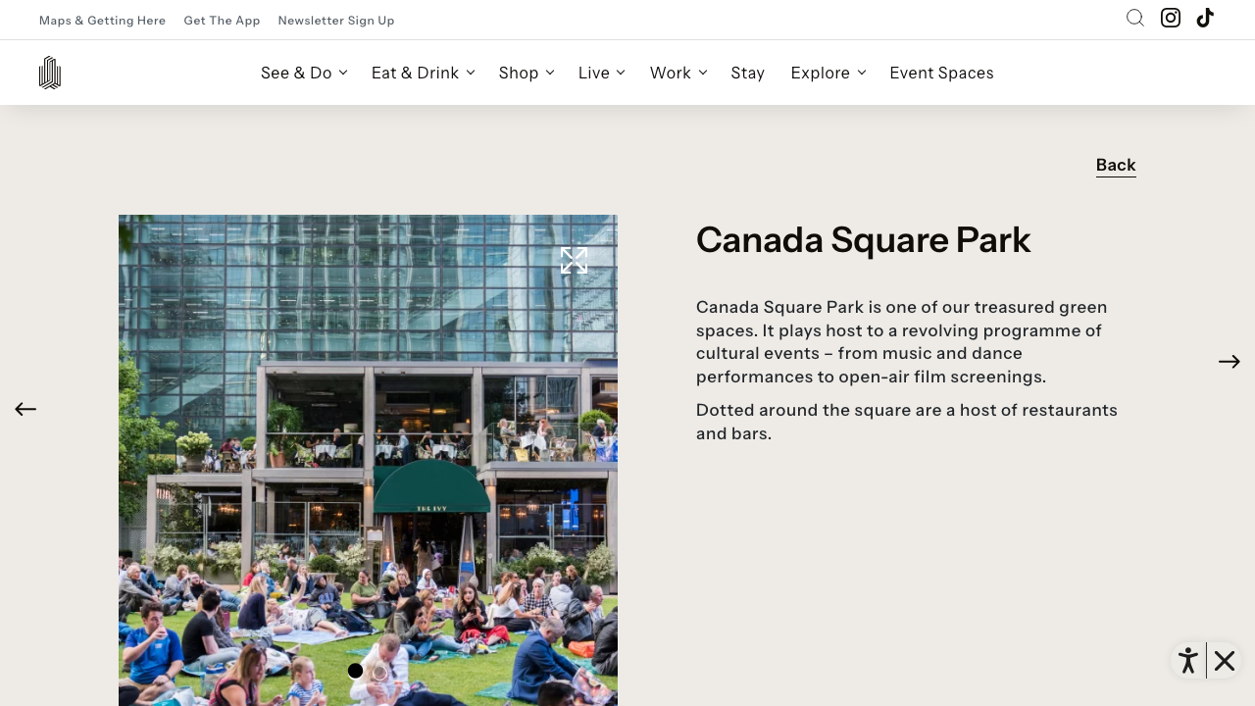Open the Stay menu item
Image resolution: width=1255 pixels, height=706 pixels.
[x=747, y=73]
